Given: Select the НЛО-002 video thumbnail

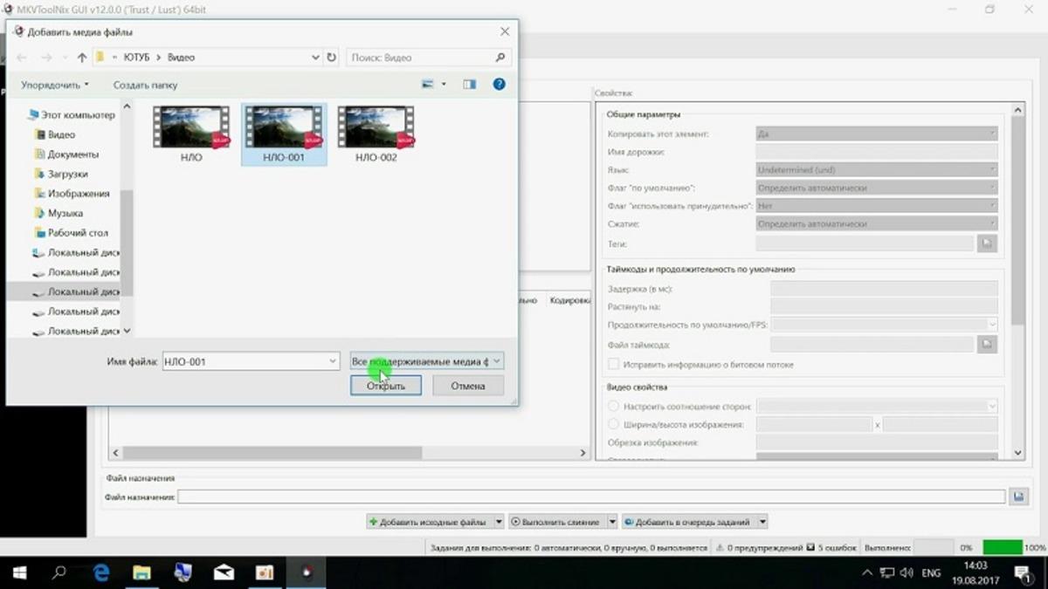Looking at the screenshot, I should tap(376, 134).
